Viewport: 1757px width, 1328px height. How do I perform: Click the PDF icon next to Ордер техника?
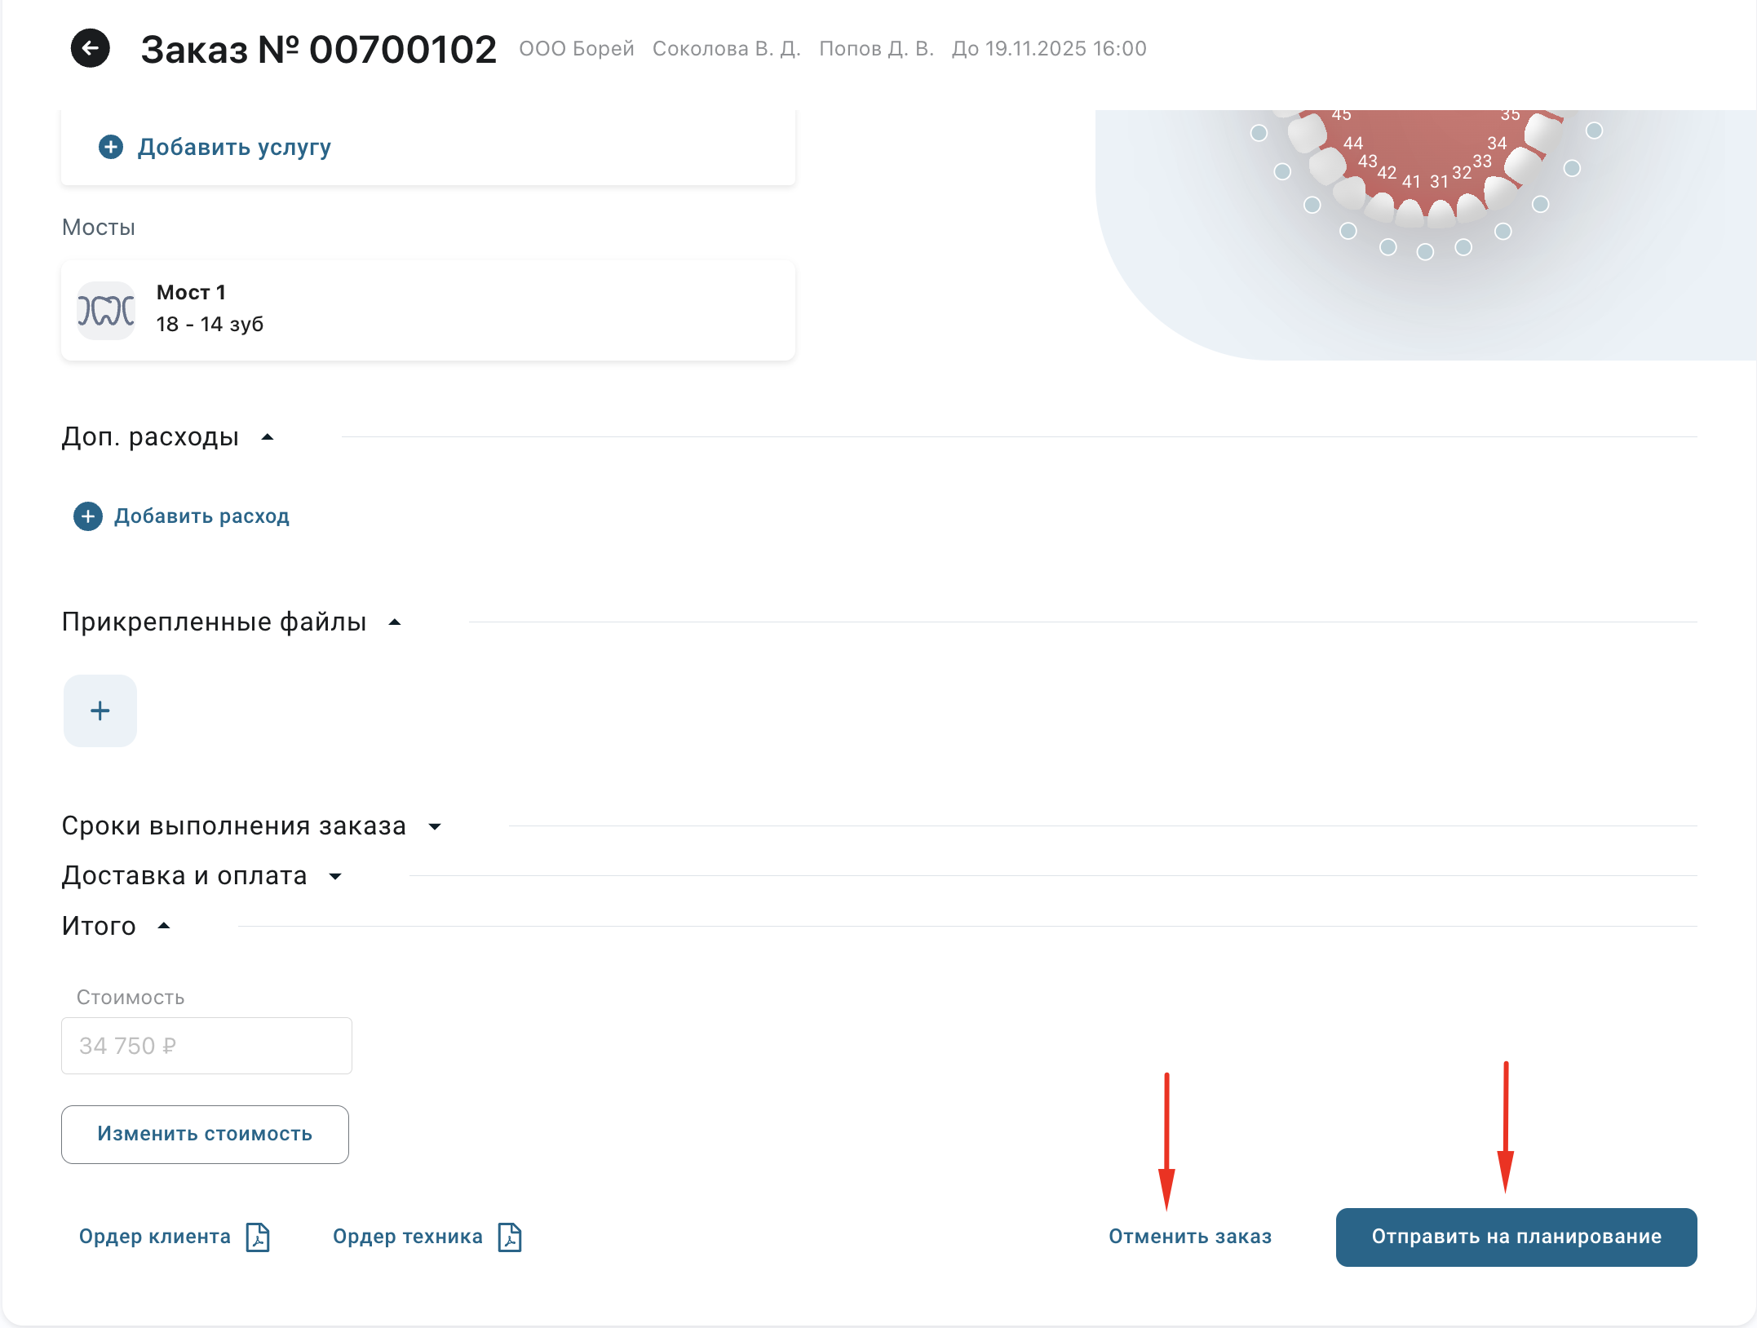click(510, 1237)
